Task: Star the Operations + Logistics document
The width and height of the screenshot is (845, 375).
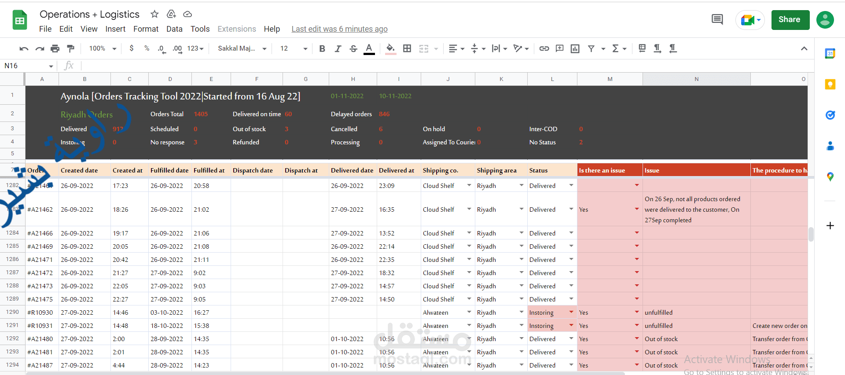Action: [x=154, y=14]
